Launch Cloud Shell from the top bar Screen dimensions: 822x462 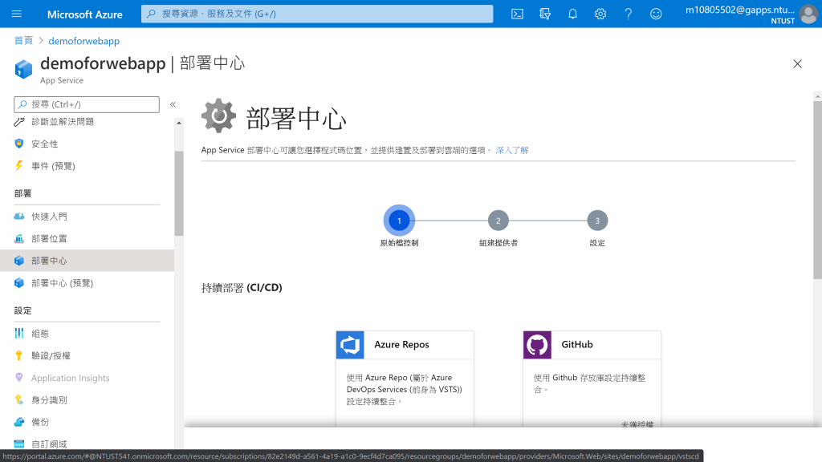pyautogui.click(x=517, y=14)
